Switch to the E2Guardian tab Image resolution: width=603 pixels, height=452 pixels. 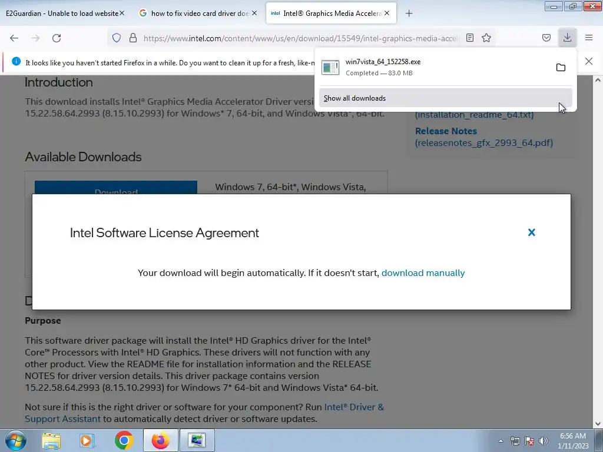[x=61, y=13]
